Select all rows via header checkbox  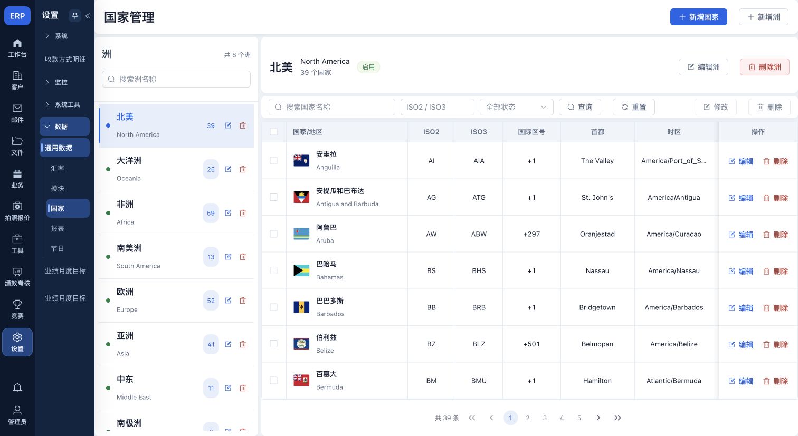click(273, 131)
